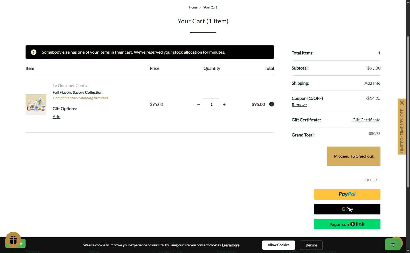The height and width of the screenshot is (253, 410).
Task: Add gift options for the item
Action: [56, 117]
